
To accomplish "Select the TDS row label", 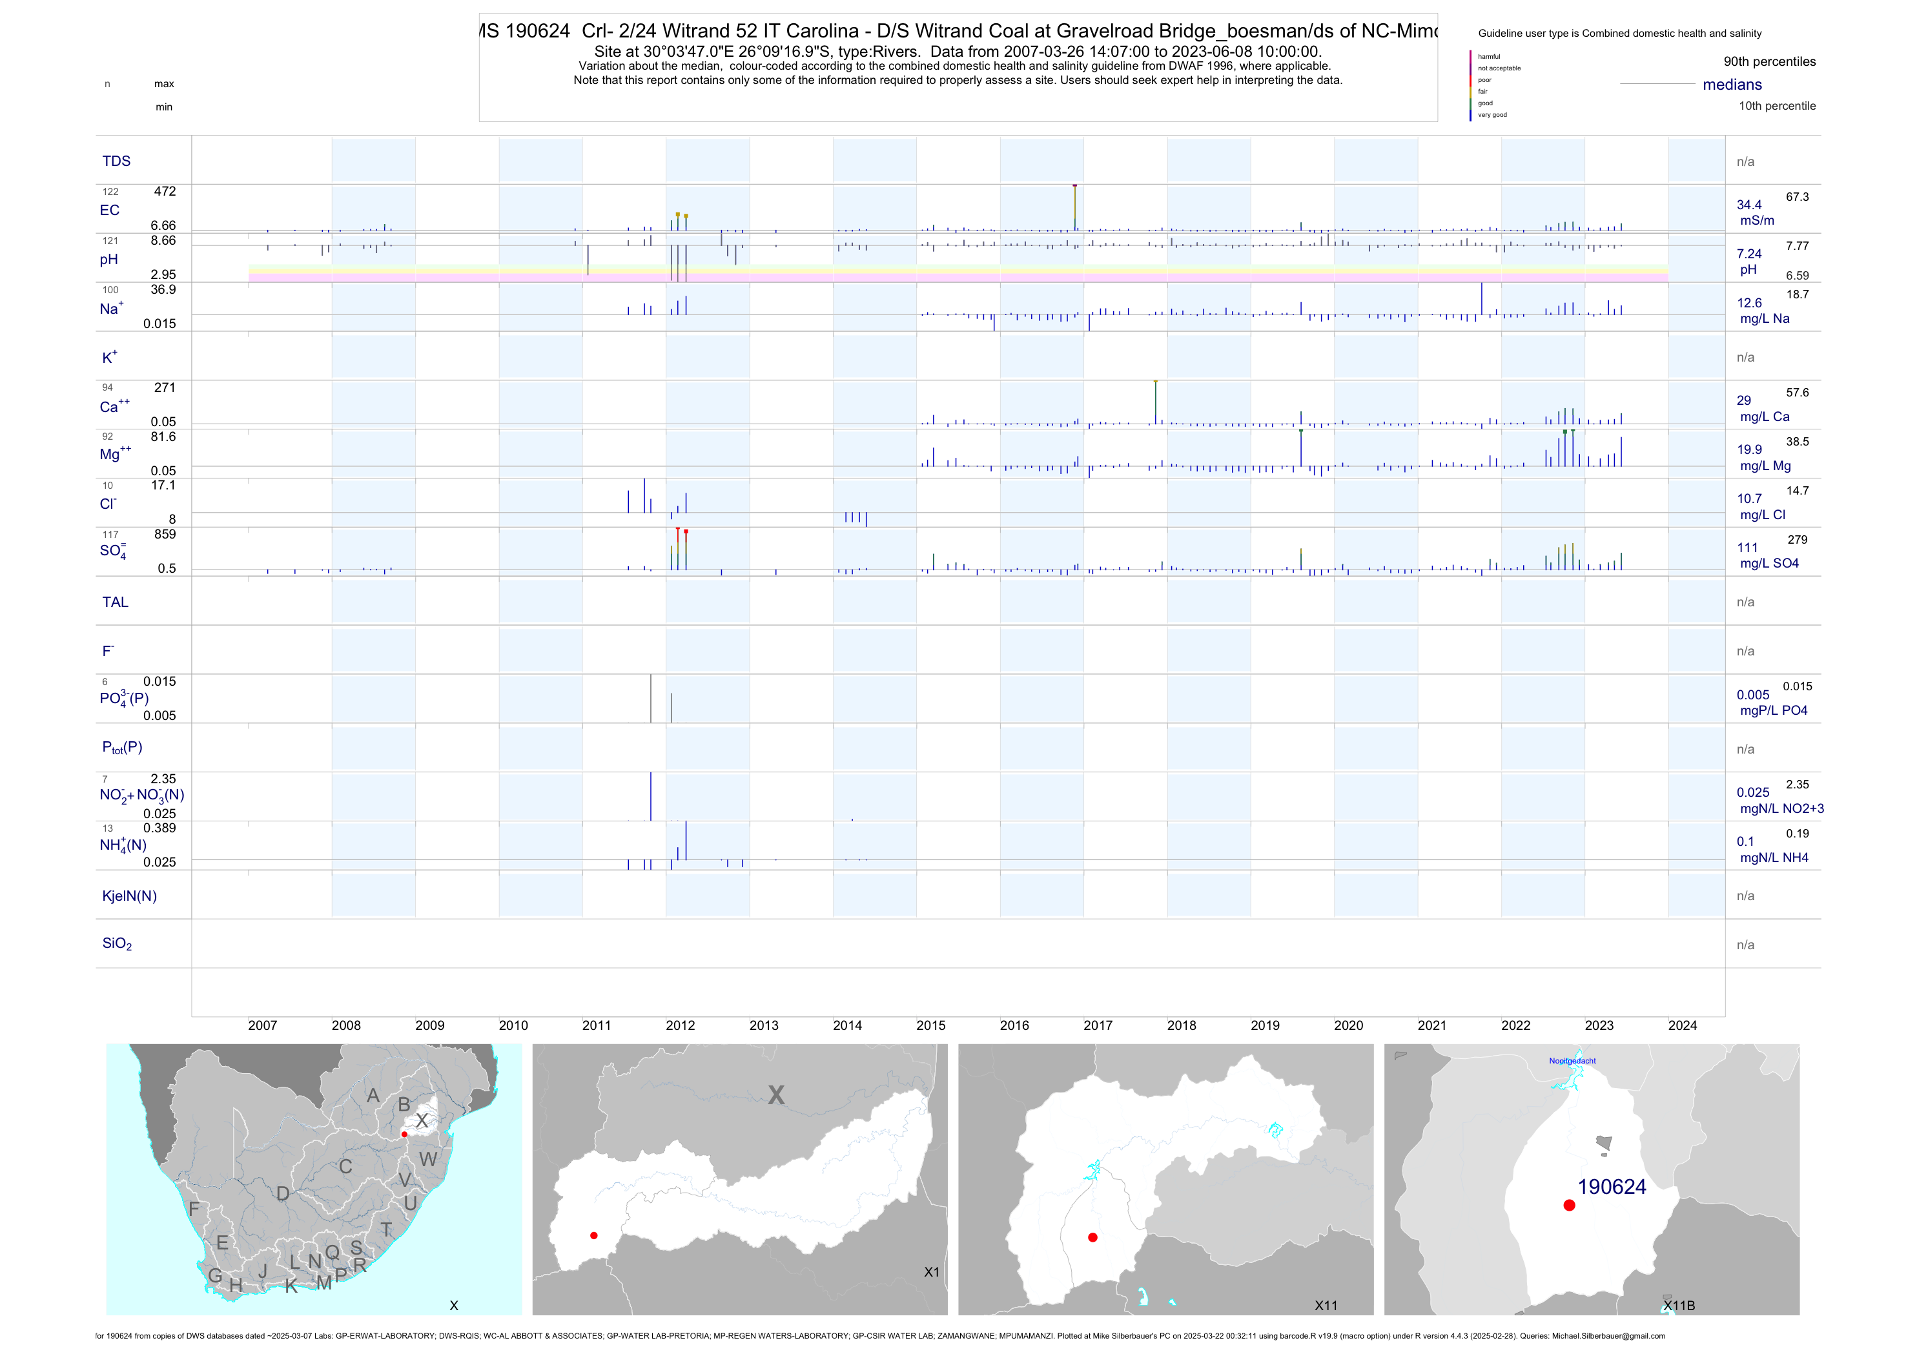I will (116, 161).
